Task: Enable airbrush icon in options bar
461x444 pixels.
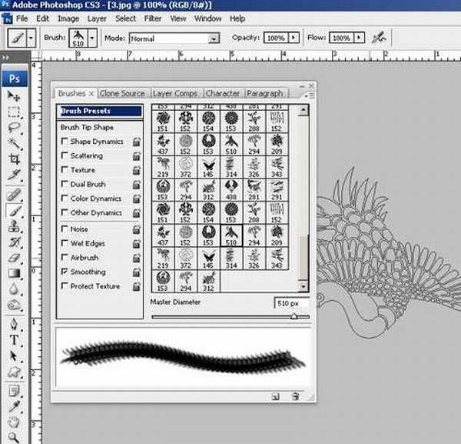Action: 378,37
